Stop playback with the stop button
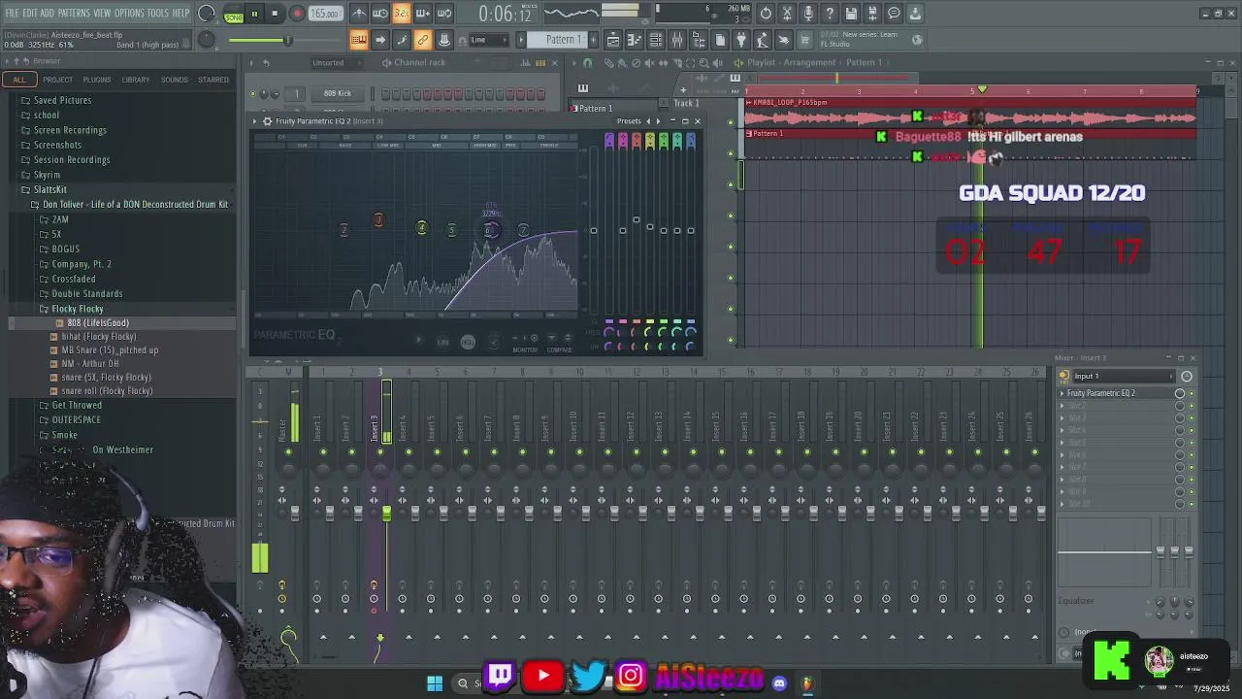Screen dimensions: 1242x699 click(275, 14)
